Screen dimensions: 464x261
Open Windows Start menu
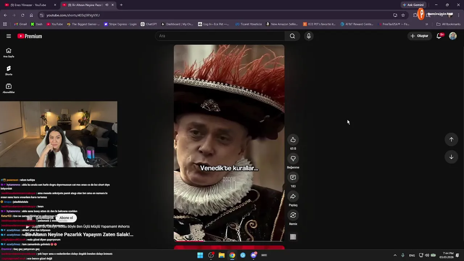[x=200, y=255]
